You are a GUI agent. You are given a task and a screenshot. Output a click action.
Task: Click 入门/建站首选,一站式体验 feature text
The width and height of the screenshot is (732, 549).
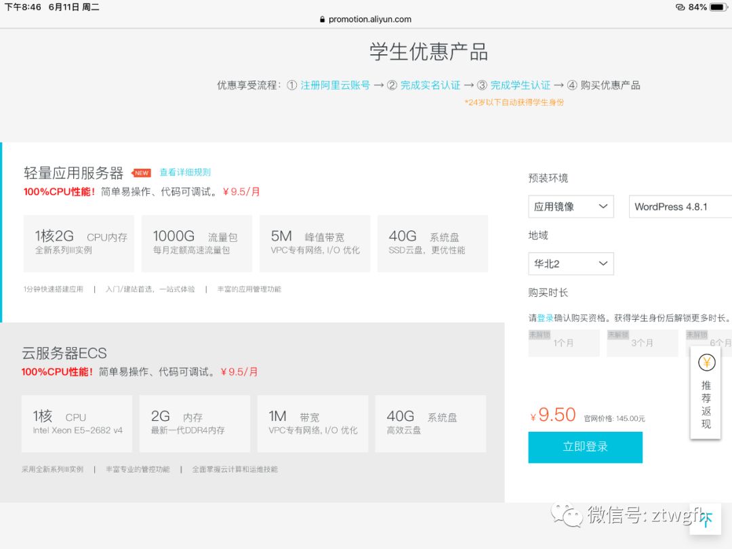coord(150,289)
